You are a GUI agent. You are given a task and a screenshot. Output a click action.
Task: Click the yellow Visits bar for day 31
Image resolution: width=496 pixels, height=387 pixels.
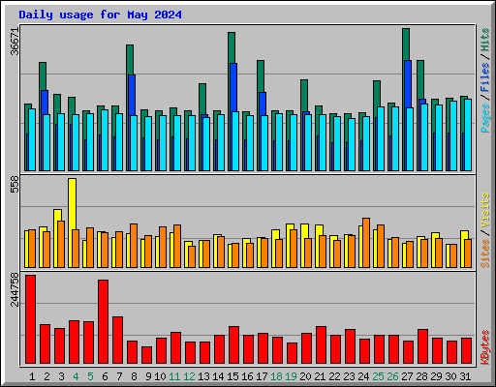(464, 235)
